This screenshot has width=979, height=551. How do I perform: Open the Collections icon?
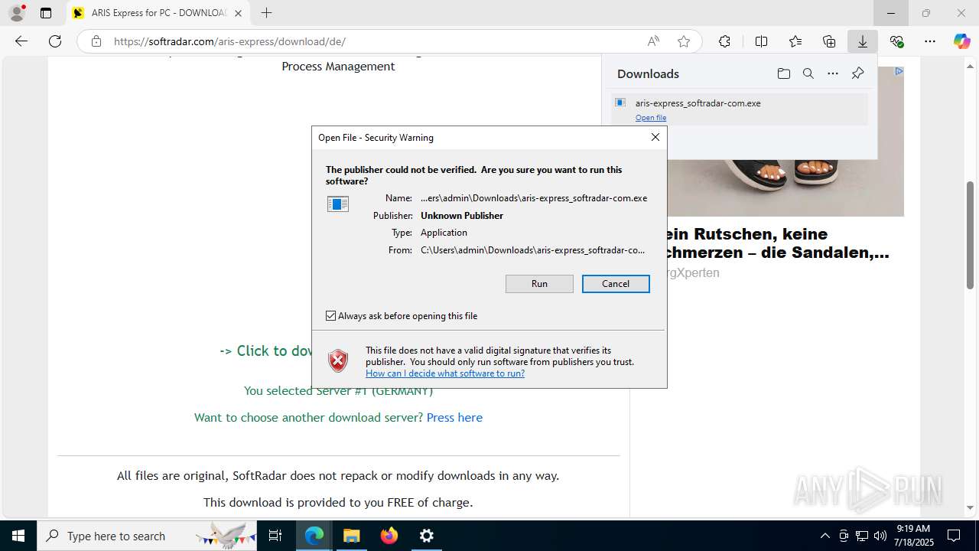(x=829, y=41)
